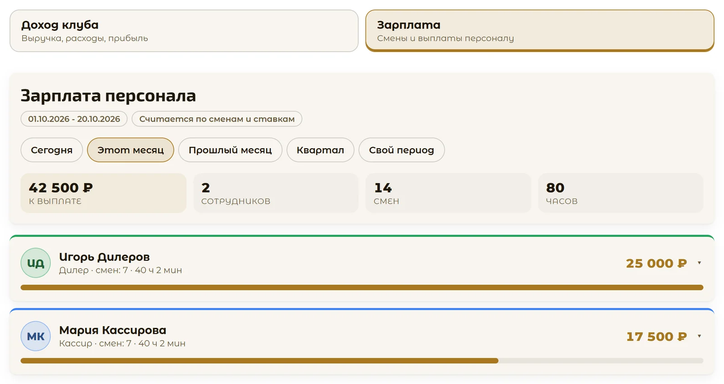Image resolution: width=724 pixels, height=384 pixels.
Task: Select the Сегодня period filter
Action: (52, 150)
